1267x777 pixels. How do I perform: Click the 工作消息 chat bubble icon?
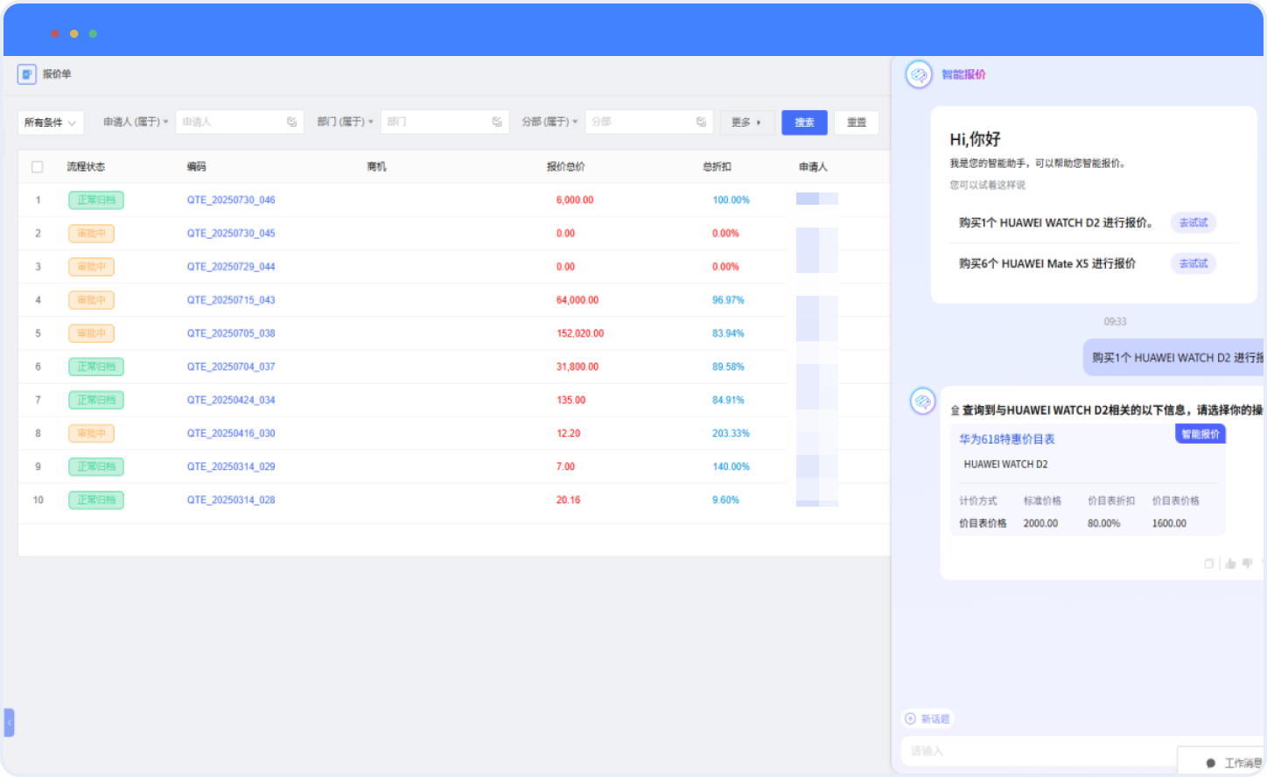point(1211,763)
